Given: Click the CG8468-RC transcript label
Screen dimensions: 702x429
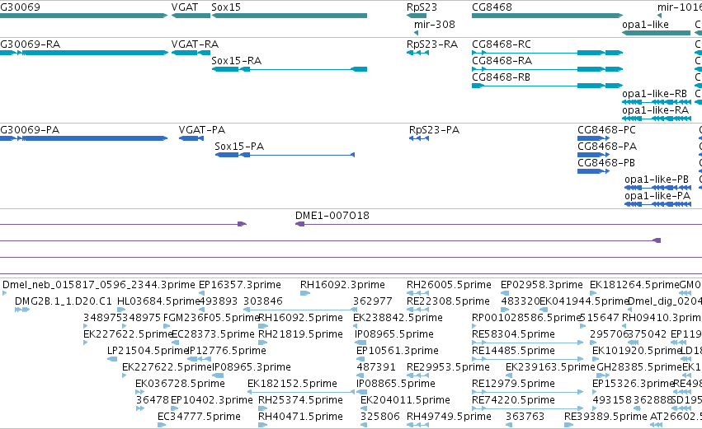Looking at the screenshot, I should pyautogui.click(x=502, y=44).
